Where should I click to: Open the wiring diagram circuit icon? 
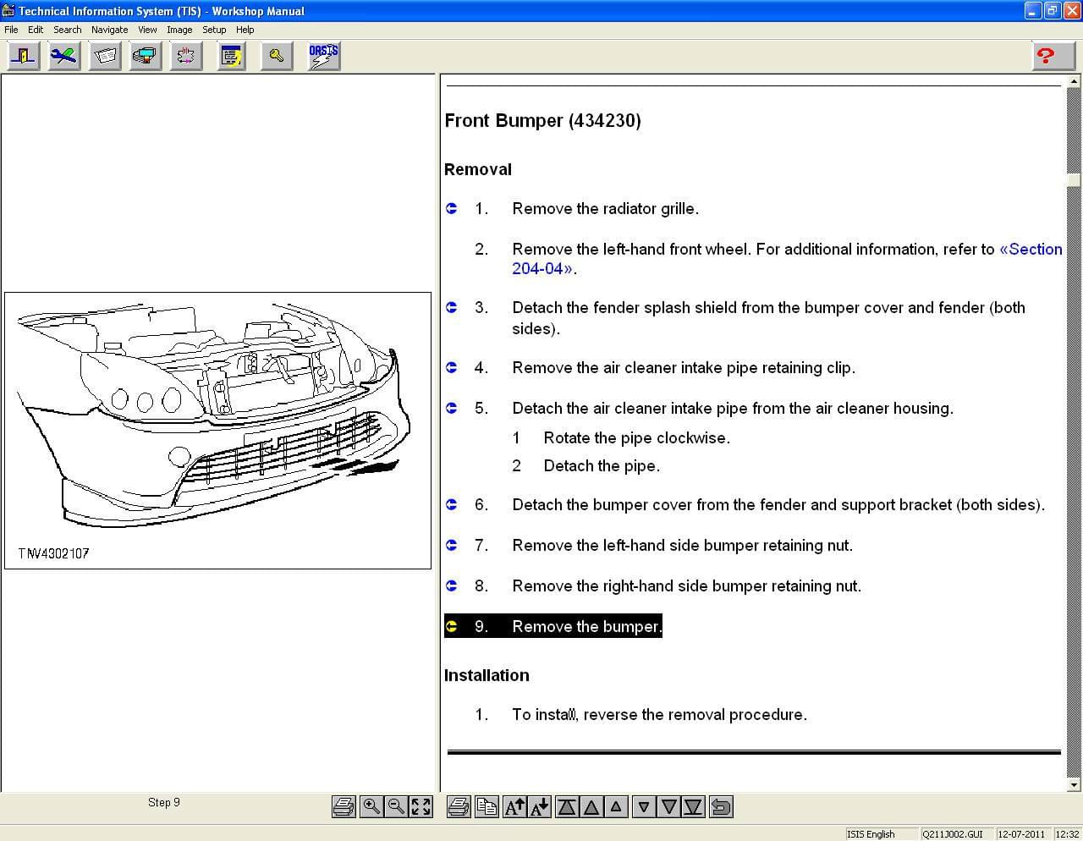186,56
